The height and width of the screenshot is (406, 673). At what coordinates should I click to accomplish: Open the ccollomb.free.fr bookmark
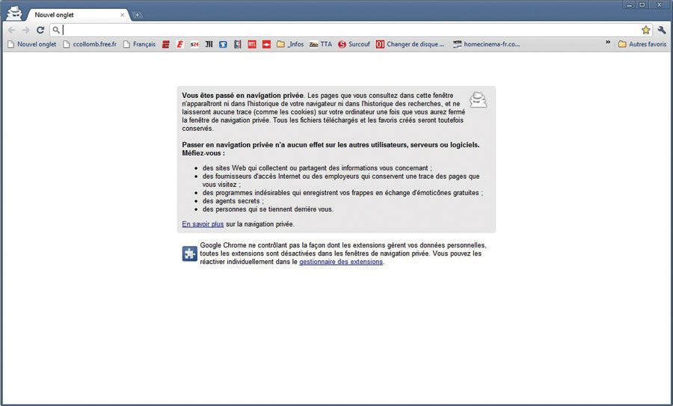[x=90, y=44]
